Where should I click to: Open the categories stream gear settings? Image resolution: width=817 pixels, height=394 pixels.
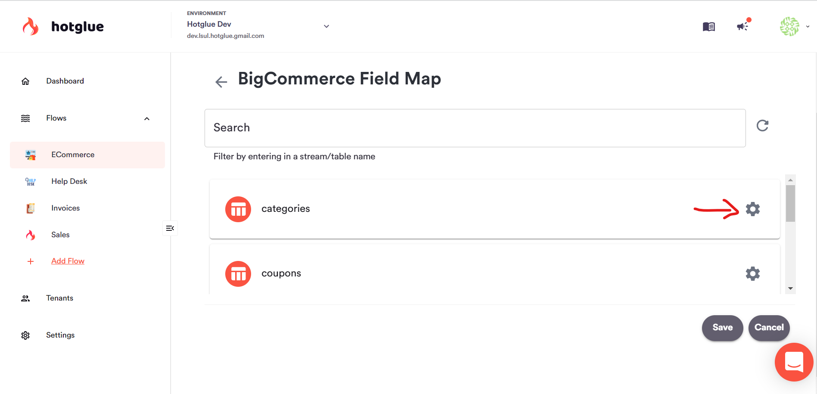pyautogui.click(x=753, y=209)
